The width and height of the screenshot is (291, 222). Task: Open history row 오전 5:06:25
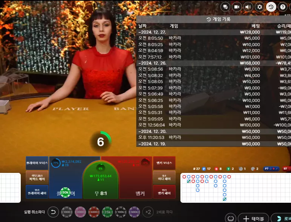click(x=214, y=100)
